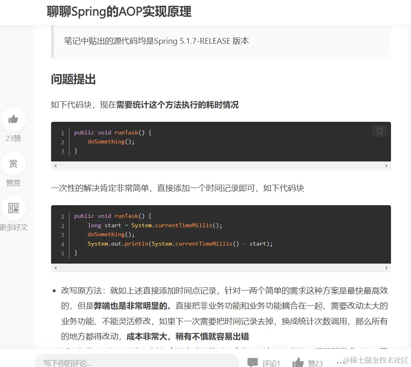Click line 2 doSomething(); in first code block

click(x=111, y=141)
